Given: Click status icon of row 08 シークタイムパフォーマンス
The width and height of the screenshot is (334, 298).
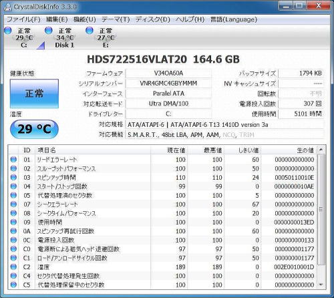Looking at the screenshot, I should click(13, 213).
